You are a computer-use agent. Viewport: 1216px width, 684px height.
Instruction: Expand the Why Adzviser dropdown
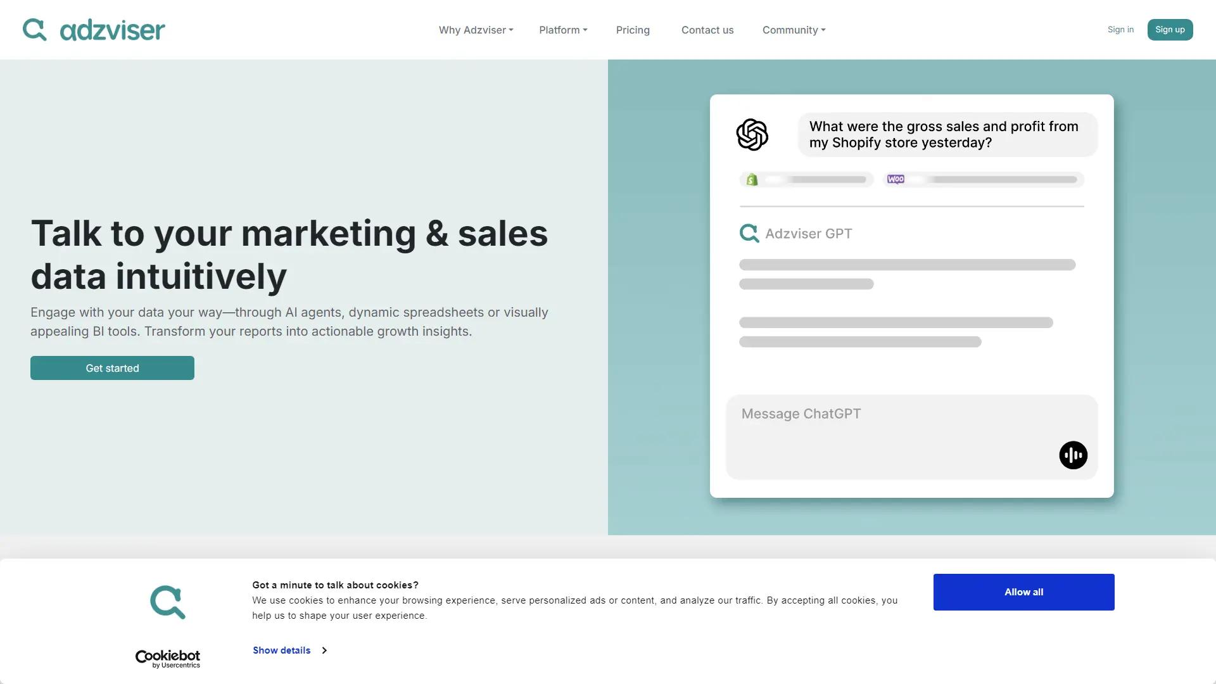point(476,30)
